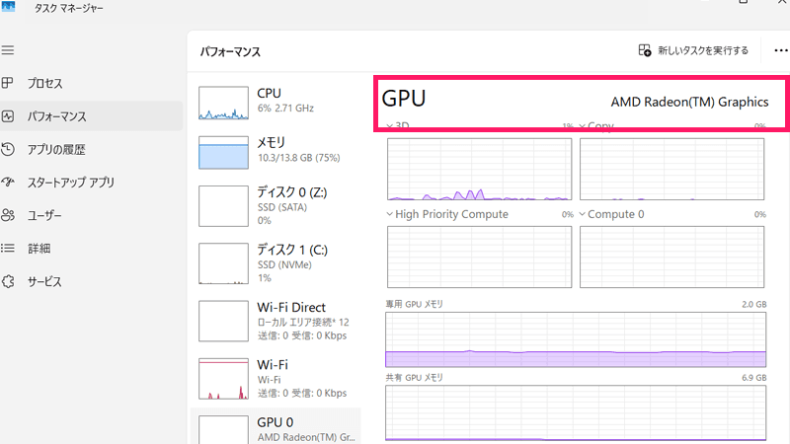Click the 新しいタスクを実行する button
790x444 pixels.
[x=693, y=50]
